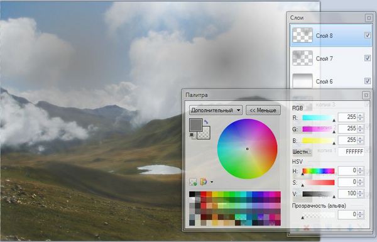
Task: Toggle visibility checkbox of Слой 8
Action: point(368,35)
